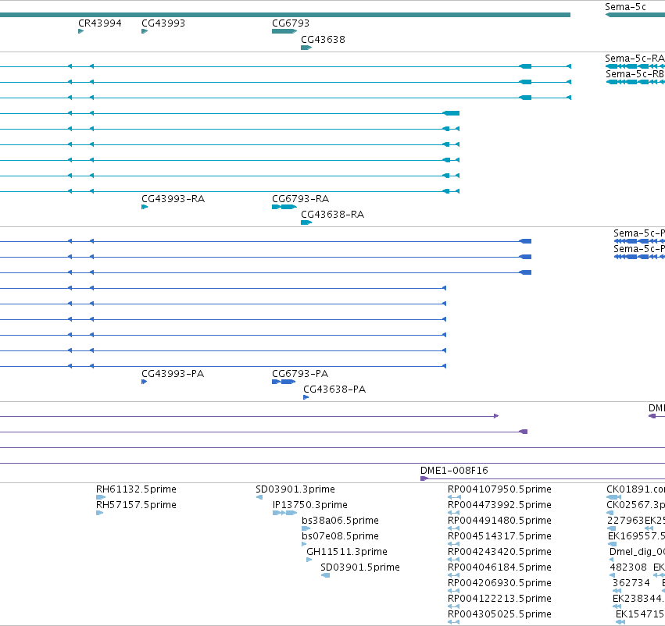Click the SD03901.5prime EST
This screenshot has height=626, width=665.
325,575
